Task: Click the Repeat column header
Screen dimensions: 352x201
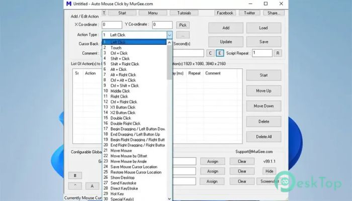Action: [194, 73]
